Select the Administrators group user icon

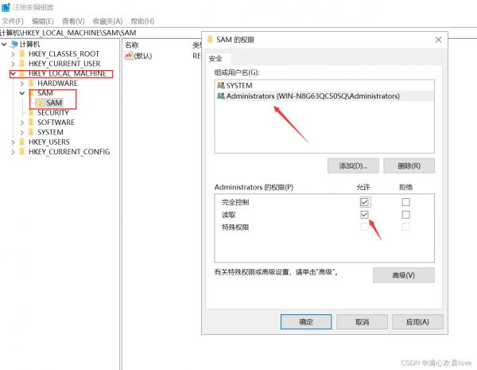(x=220, y=95)
